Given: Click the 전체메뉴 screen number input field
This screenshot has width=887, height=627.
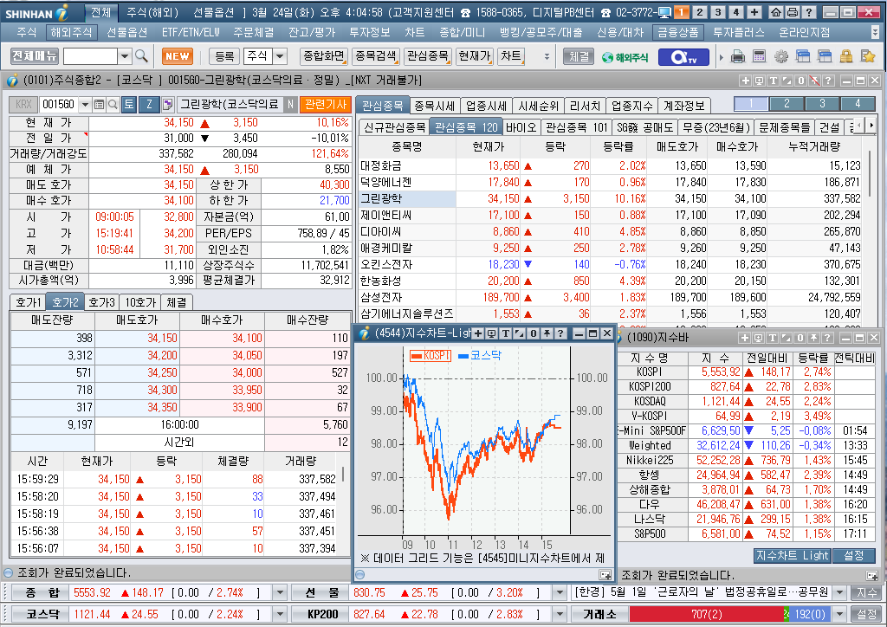Looking at the screenshot, I should pyautogui.click(x=90, y=56).
